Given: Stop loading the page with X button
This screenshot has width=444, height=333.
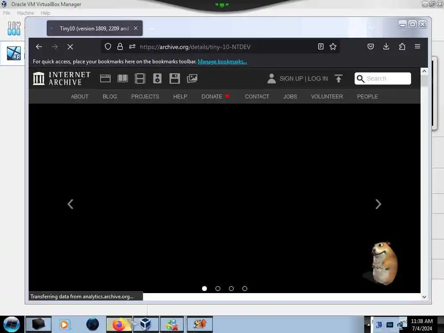Looking at the screenshot, I should [70, 47].
